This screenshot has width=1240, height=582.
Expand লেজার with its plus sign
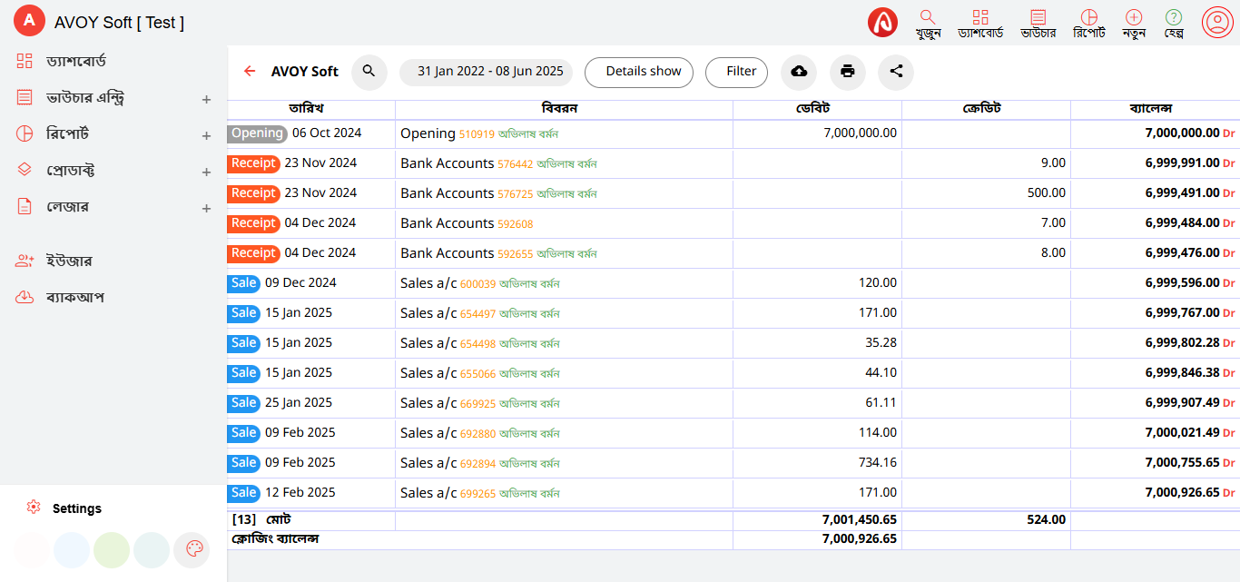click(x=206, y=208)
